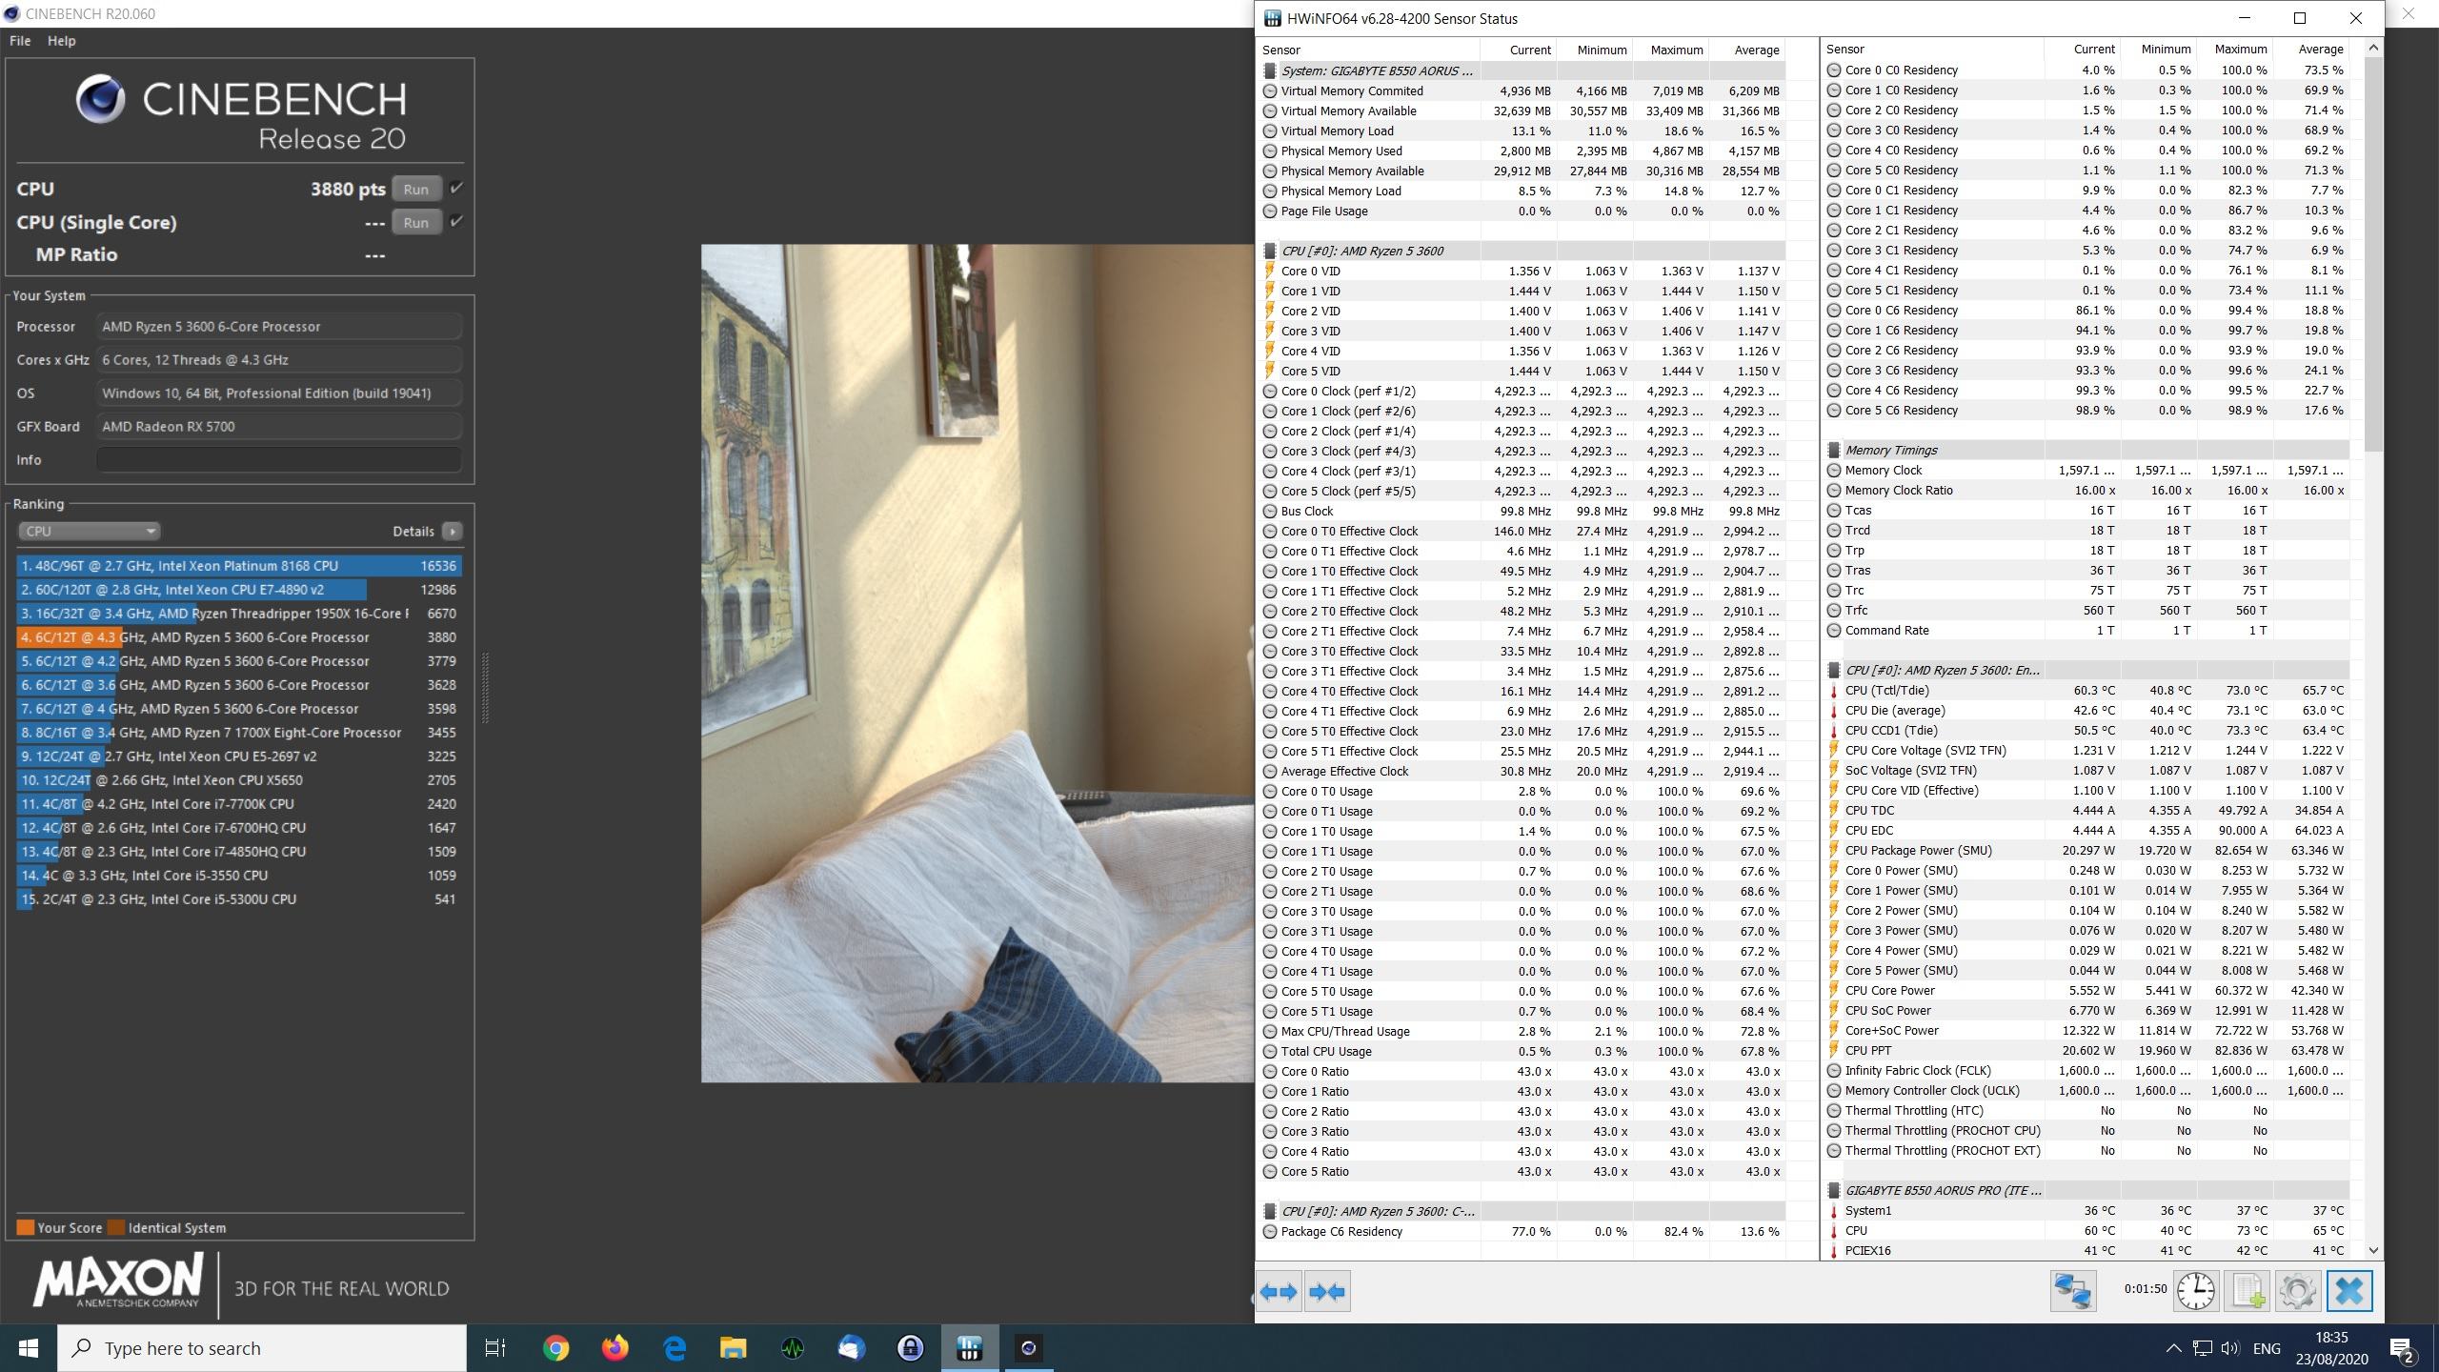
Task: Toggle the CPU (Single Core) test checkbox
Action: [456, 221]
